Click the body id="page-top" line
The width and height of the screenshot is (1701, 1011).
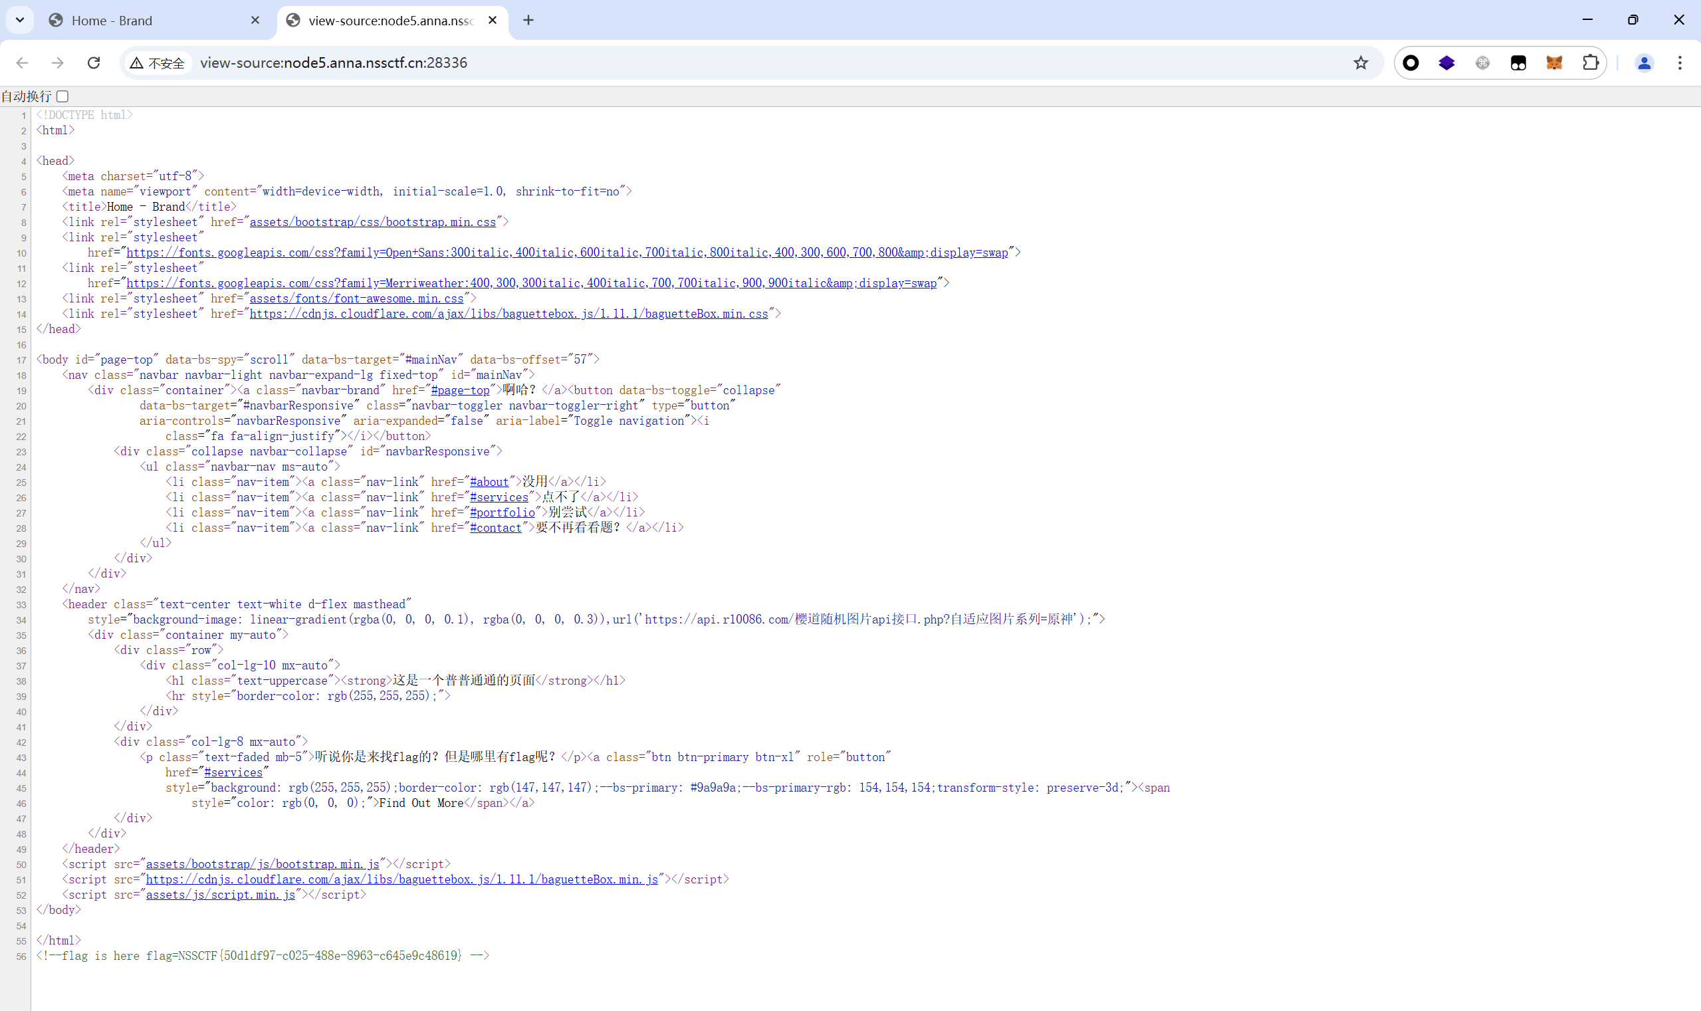coord(318,360)
